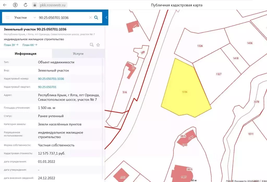The image size is (267, 182).
Task: Go back with browser back arrow
Action: pyautogui.click(x=5, y=5)
